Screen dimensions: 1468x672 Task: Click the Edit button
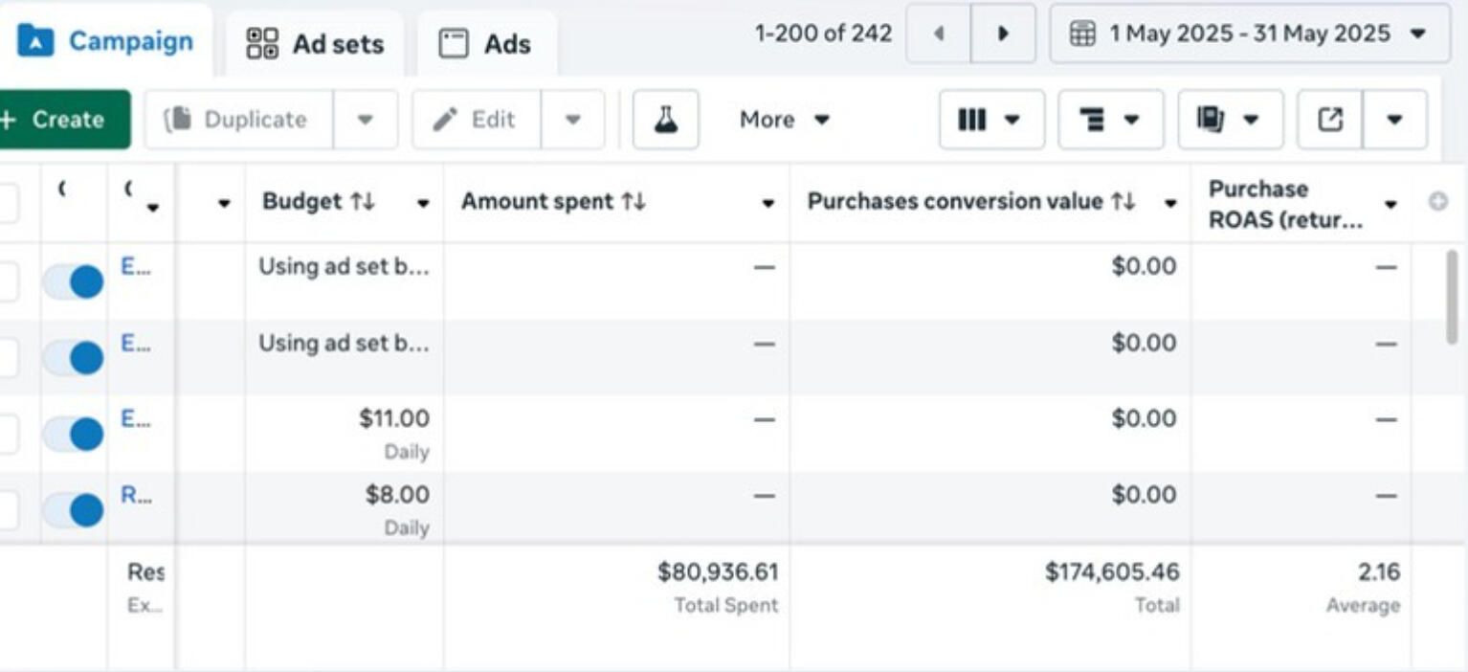coord(476,120)
